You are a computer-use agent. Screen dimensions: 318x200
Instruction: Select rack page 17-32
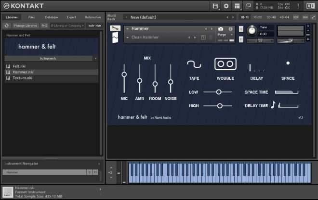pos(258,17)
